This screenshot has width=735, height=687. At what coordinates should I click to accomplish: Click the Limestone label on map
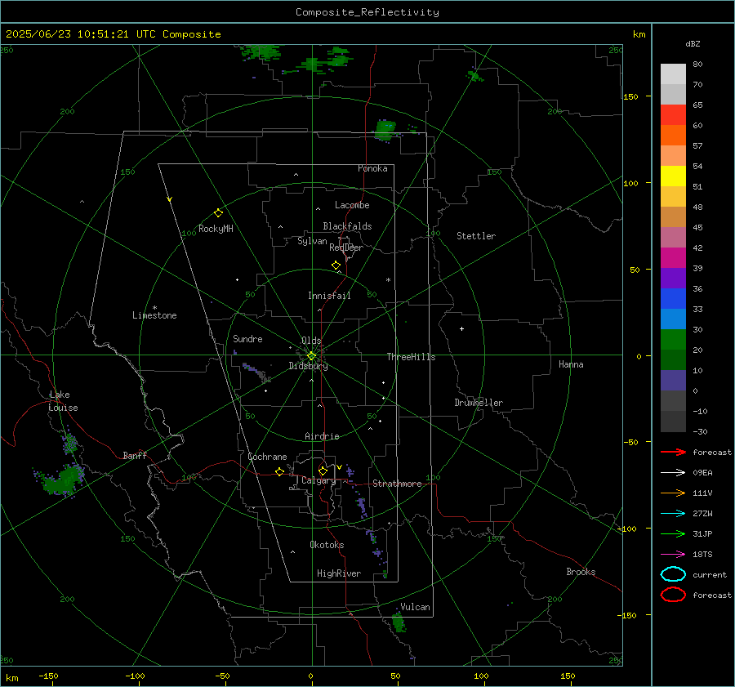click(154, 315)
